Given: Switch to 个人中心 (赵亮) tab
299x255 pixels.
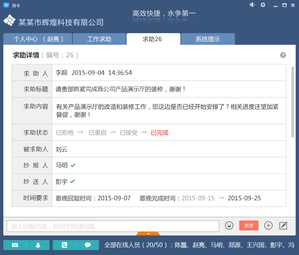Looking at the screenshot, I should pyautogui.click(x=38, y=39).
